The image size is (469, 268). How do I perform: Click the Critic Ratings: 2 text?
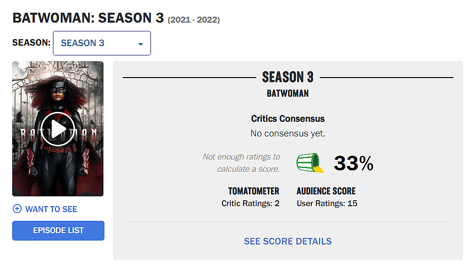pos(250,203)
